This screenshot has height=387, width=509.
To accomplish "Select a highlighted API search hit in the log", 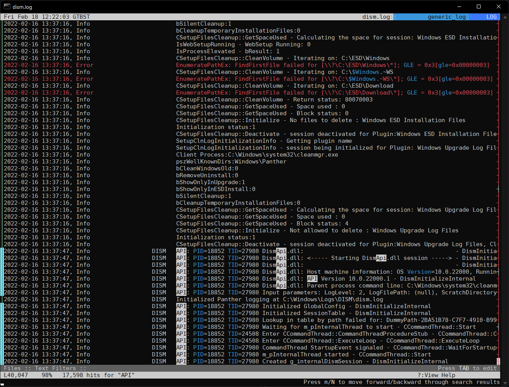I will [312, 278].
